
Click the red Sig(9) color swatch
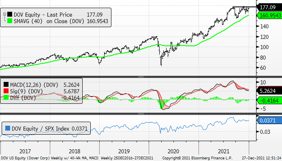[6, 91]
